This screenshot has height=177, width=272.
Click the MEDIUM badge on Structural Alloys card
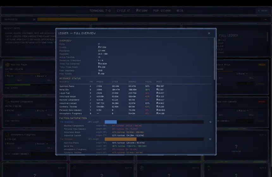pyautogui.click(x=262, y=65)
